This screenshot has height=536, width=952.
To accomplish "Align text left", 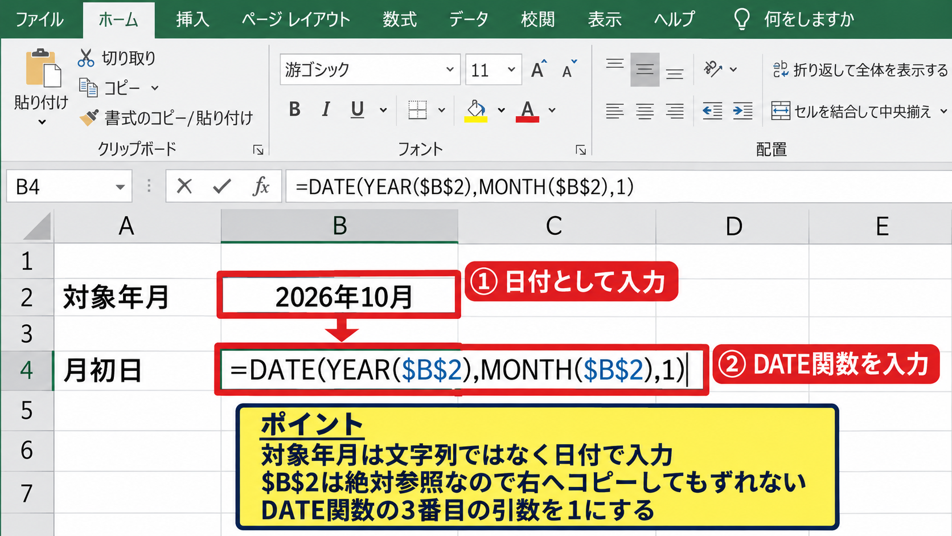I will [615, 111].
